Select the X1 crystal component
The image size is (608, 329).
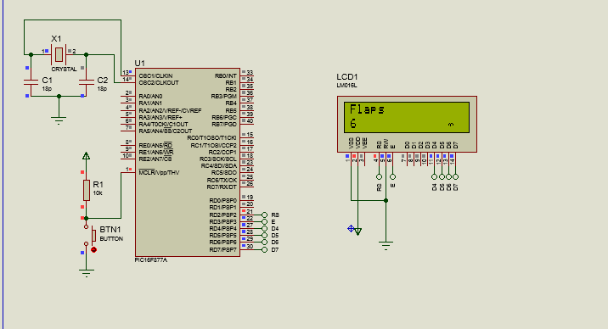[x=59, y=54]
